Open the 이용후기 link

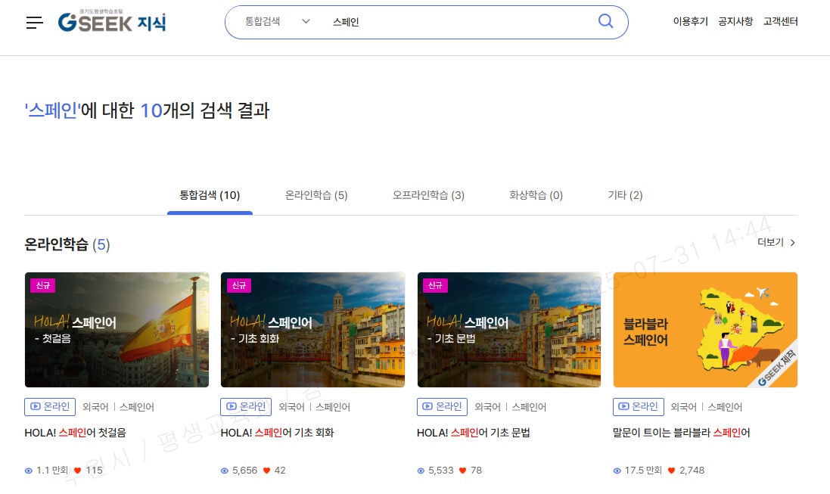(x=690, y=22)
